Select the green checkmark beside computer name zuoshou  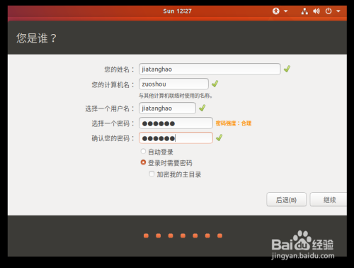coord(215,84)
